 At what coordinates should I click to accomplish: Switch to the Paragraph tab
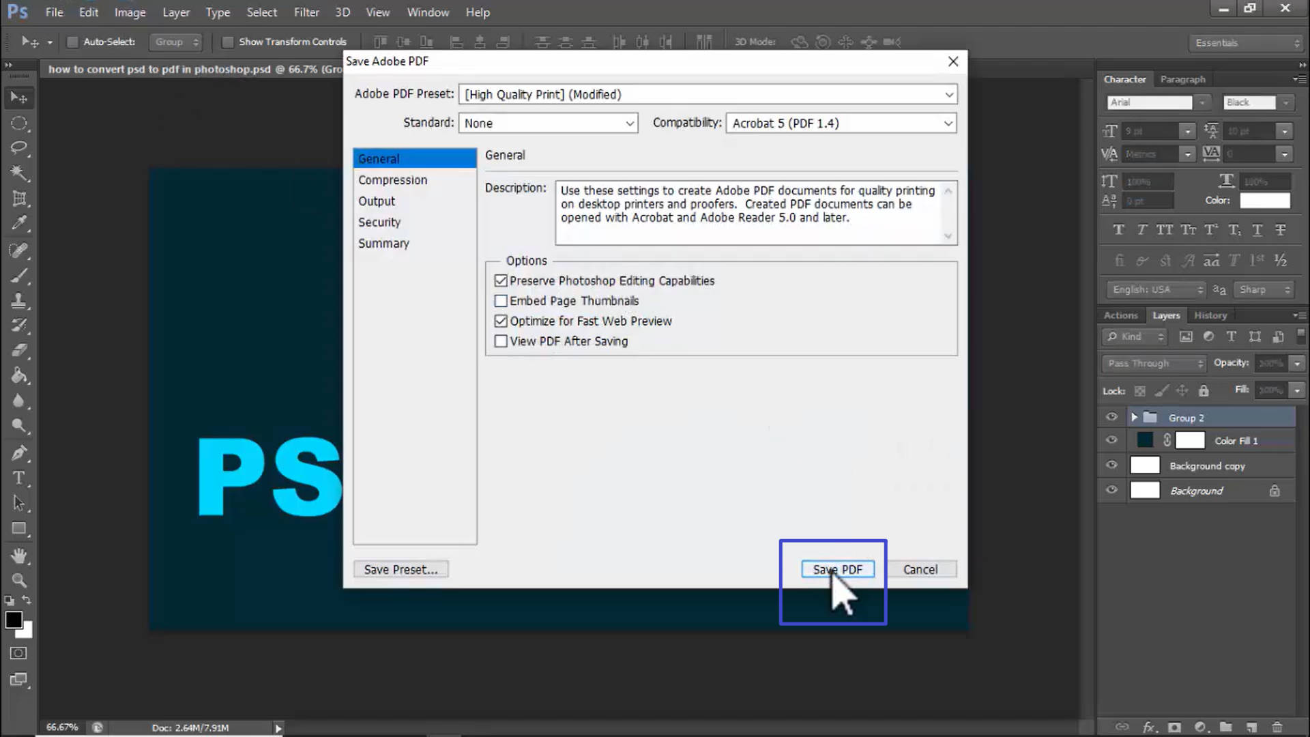click(x=1182, y=79)
